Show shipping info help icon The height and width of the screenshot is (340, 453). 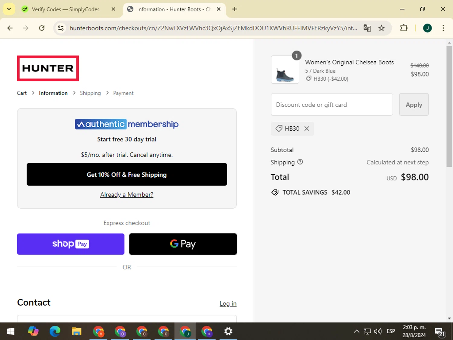(x=300, y=162)
